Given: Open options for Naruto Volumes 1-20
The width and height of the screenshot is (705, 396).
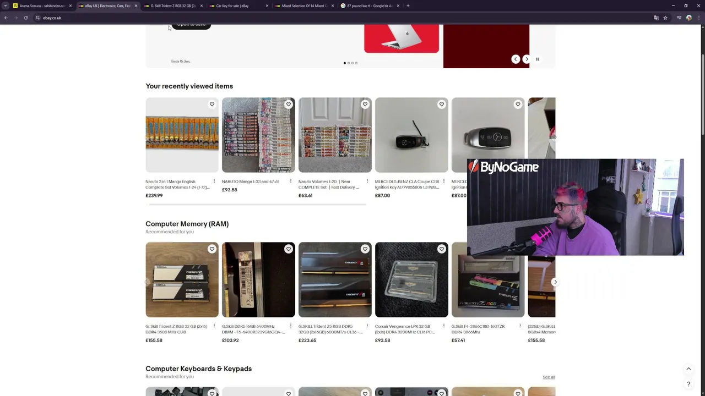Looking at the screenshot, I should click(x=367, y=181).
